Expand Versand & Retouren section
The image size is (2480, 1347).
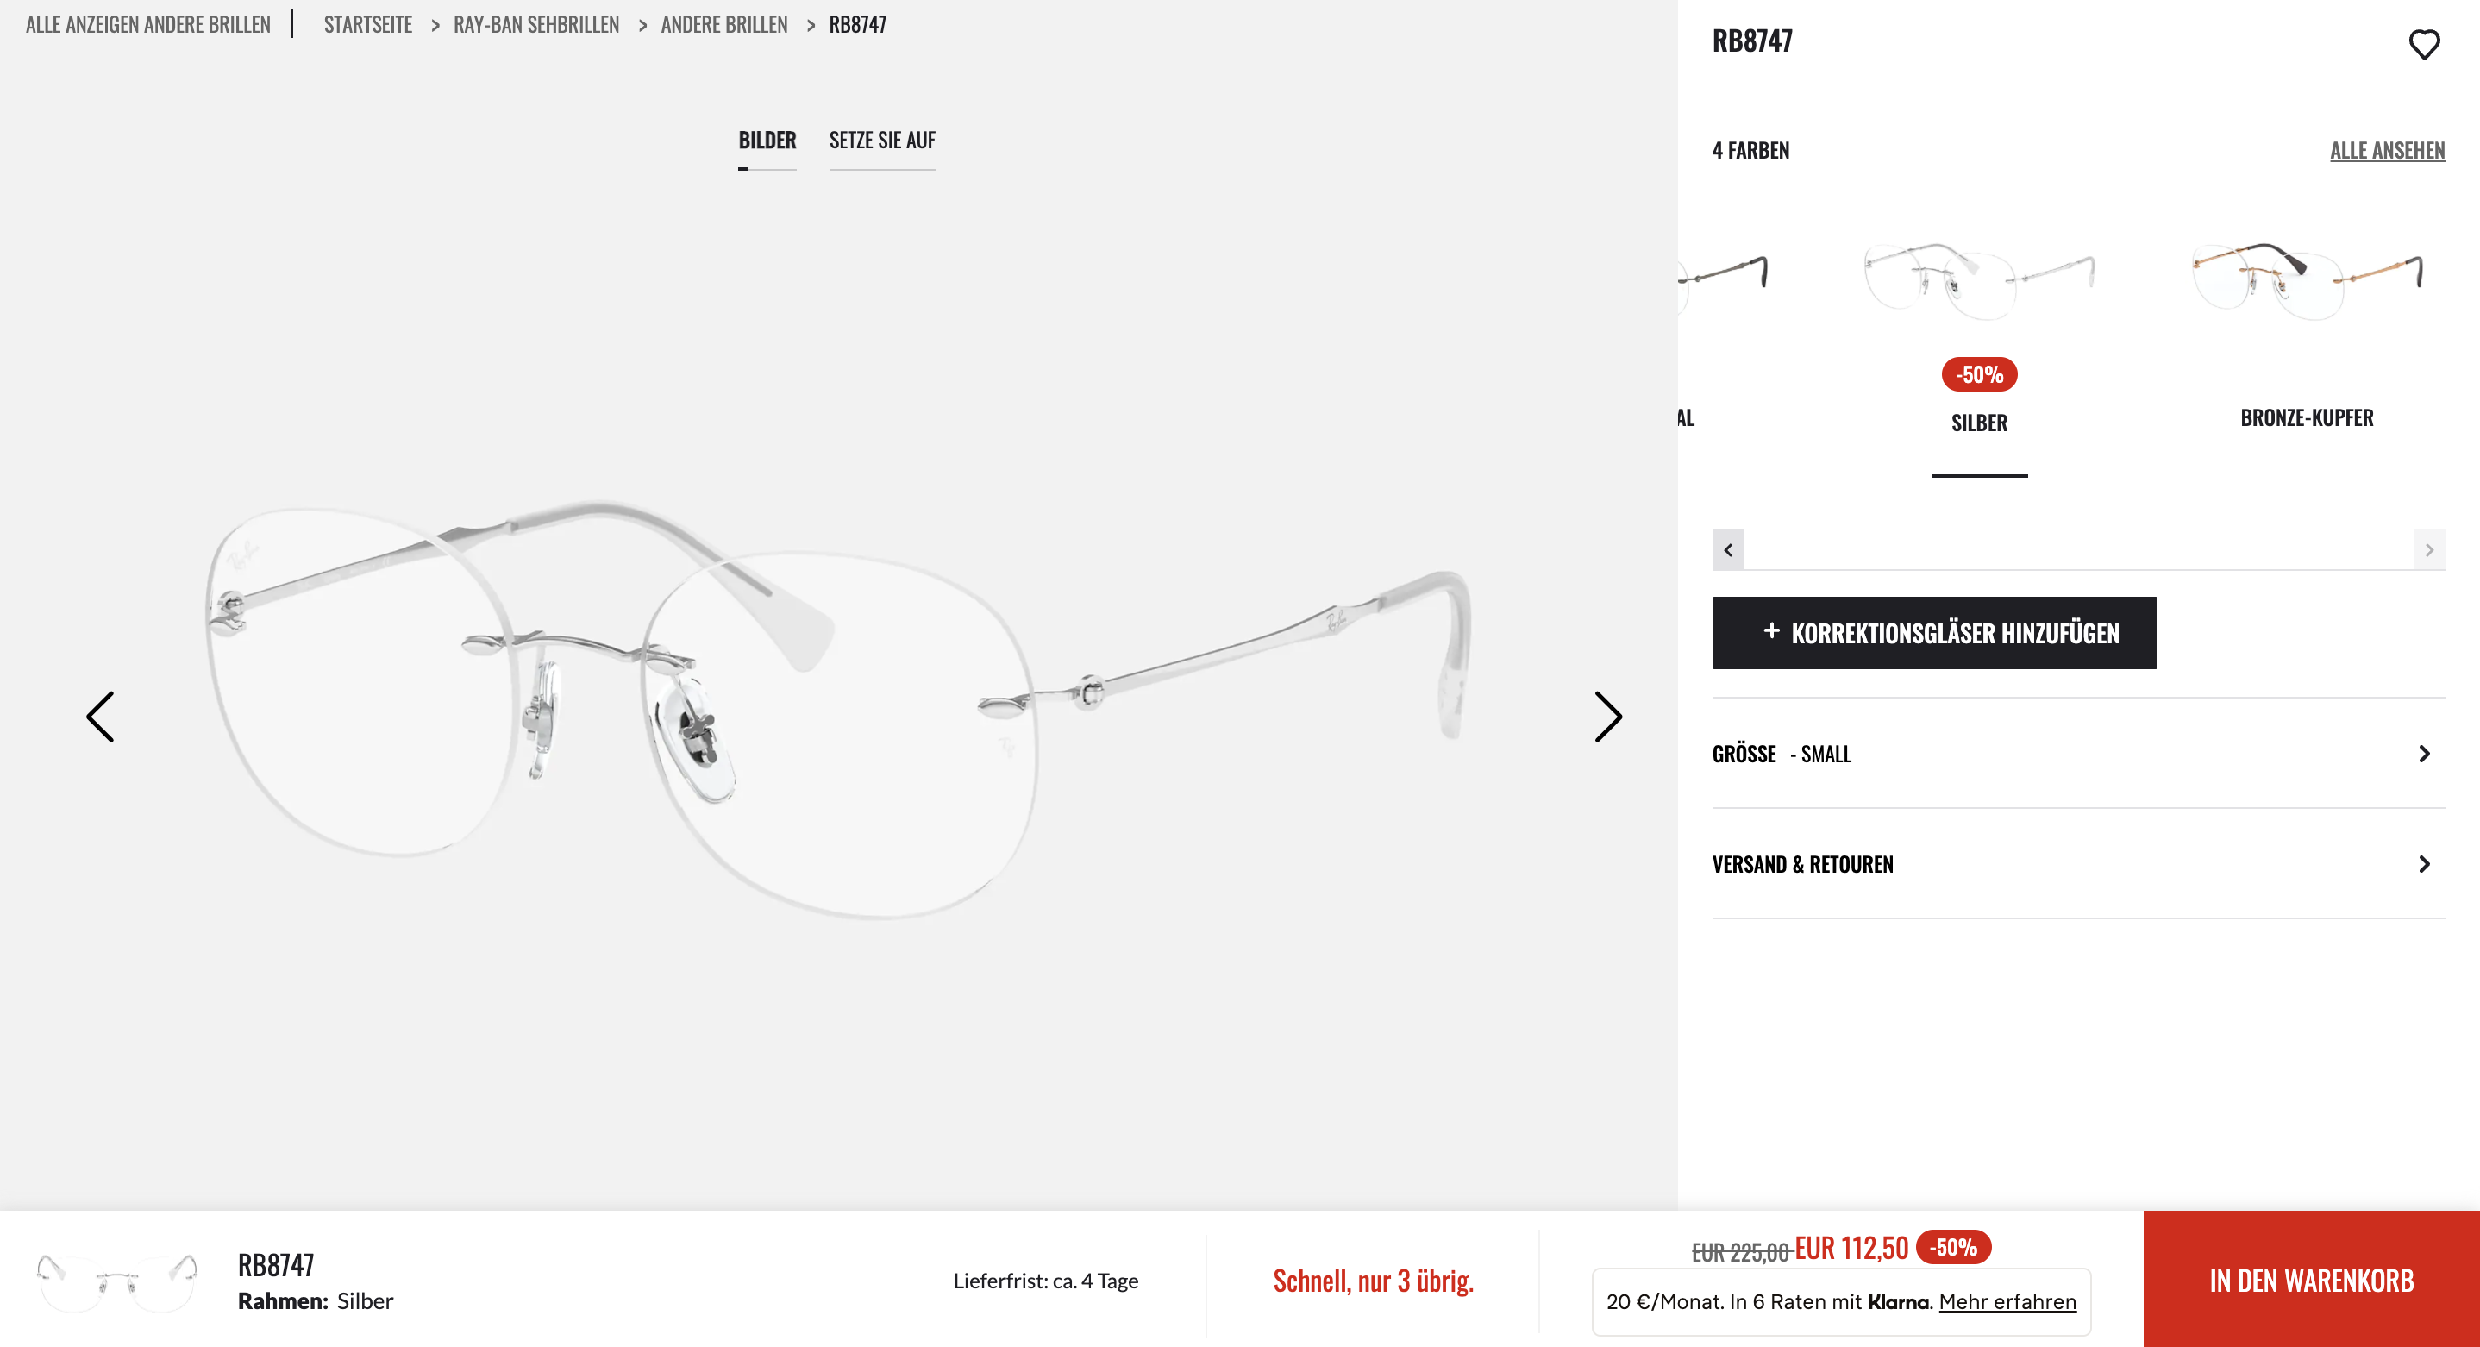coord(2077,864)
